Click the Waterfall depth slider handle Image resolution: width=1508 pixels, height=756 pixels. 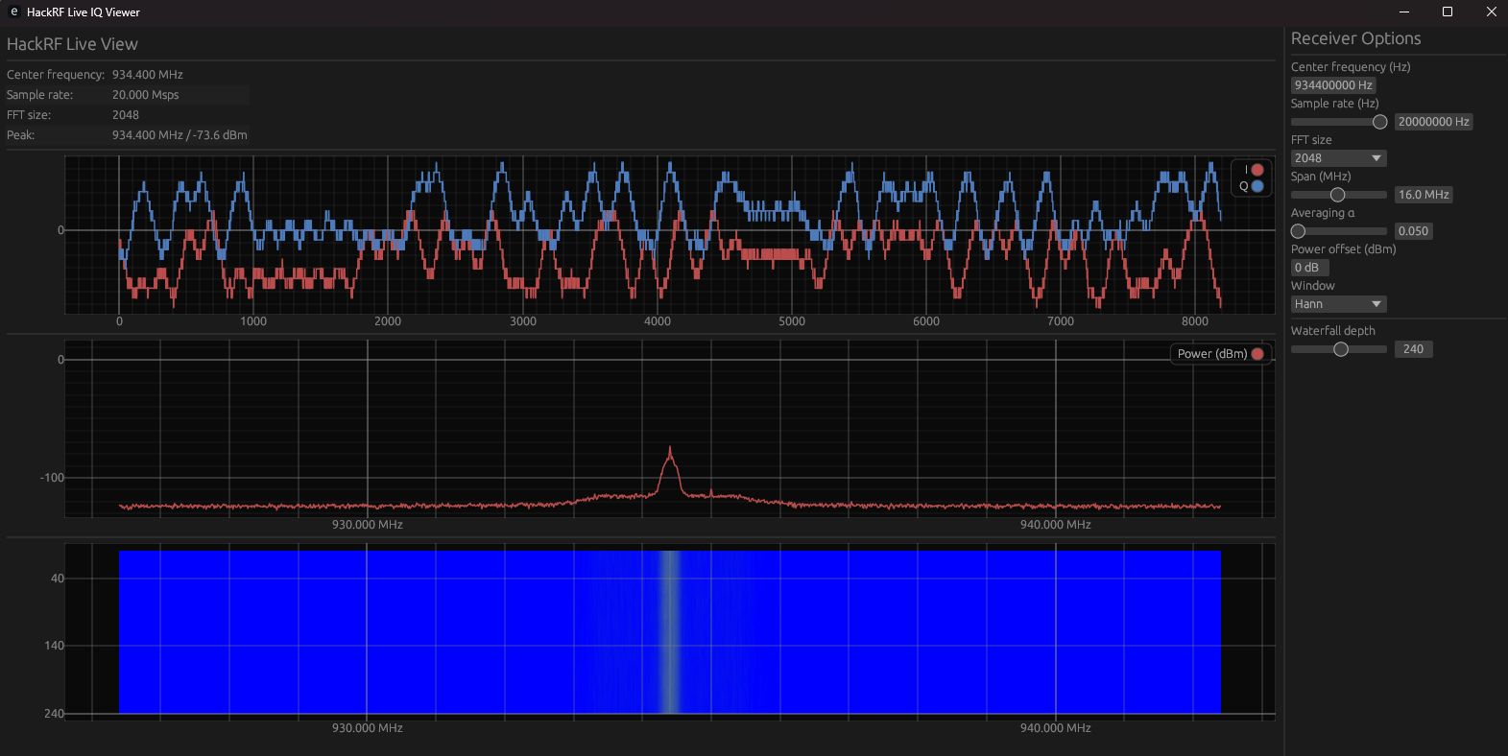[x=1341, y=349]
